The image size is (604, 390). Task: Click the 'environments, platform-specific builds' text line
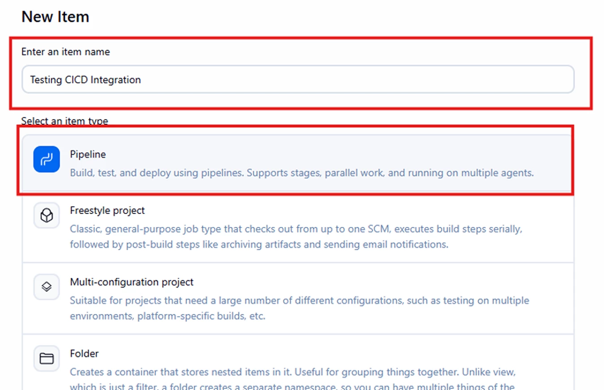[x=168, y=316]
